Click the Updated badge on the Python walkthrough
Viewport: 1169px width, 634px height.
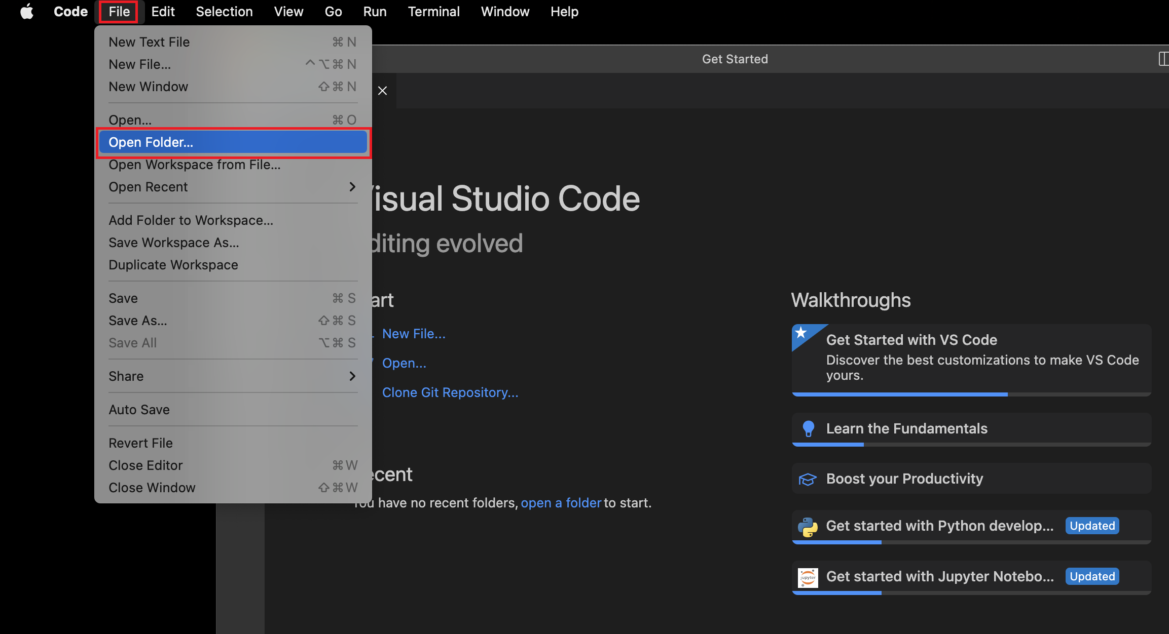coord(1092,526)
